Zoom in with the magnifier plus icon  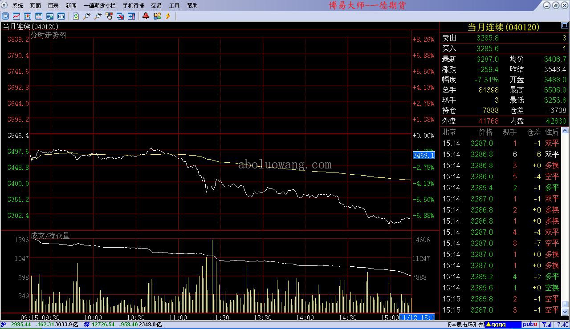(87, 16)
